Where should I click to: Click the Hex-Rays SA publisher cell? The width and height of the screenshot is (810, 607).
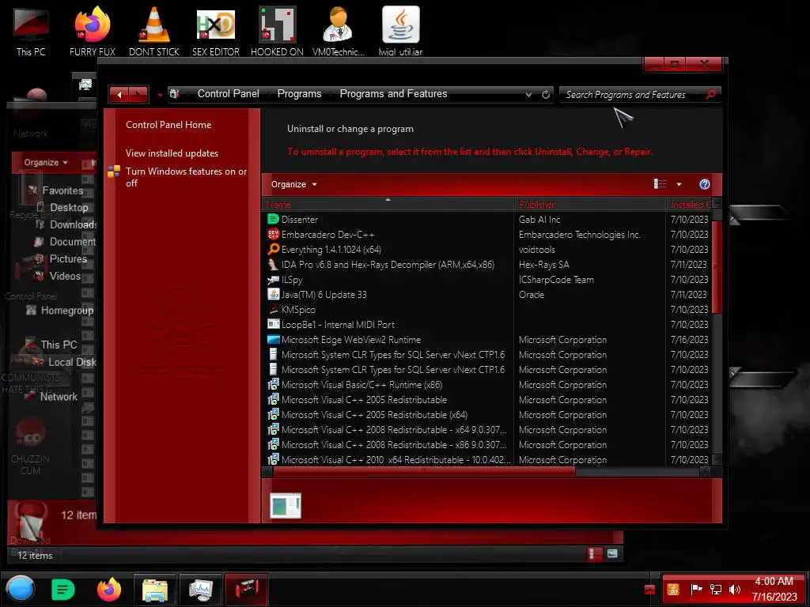(x=544, y=264)
